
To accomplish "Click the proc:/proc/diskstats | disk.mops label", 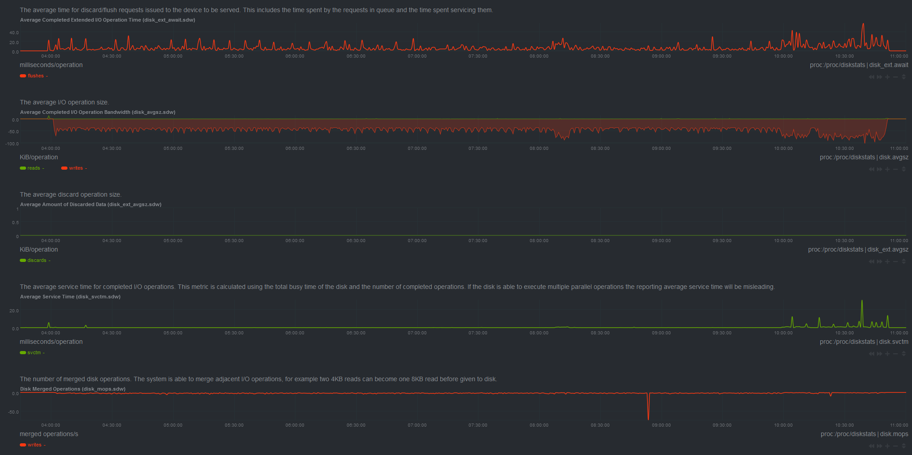I will point(864,434).
